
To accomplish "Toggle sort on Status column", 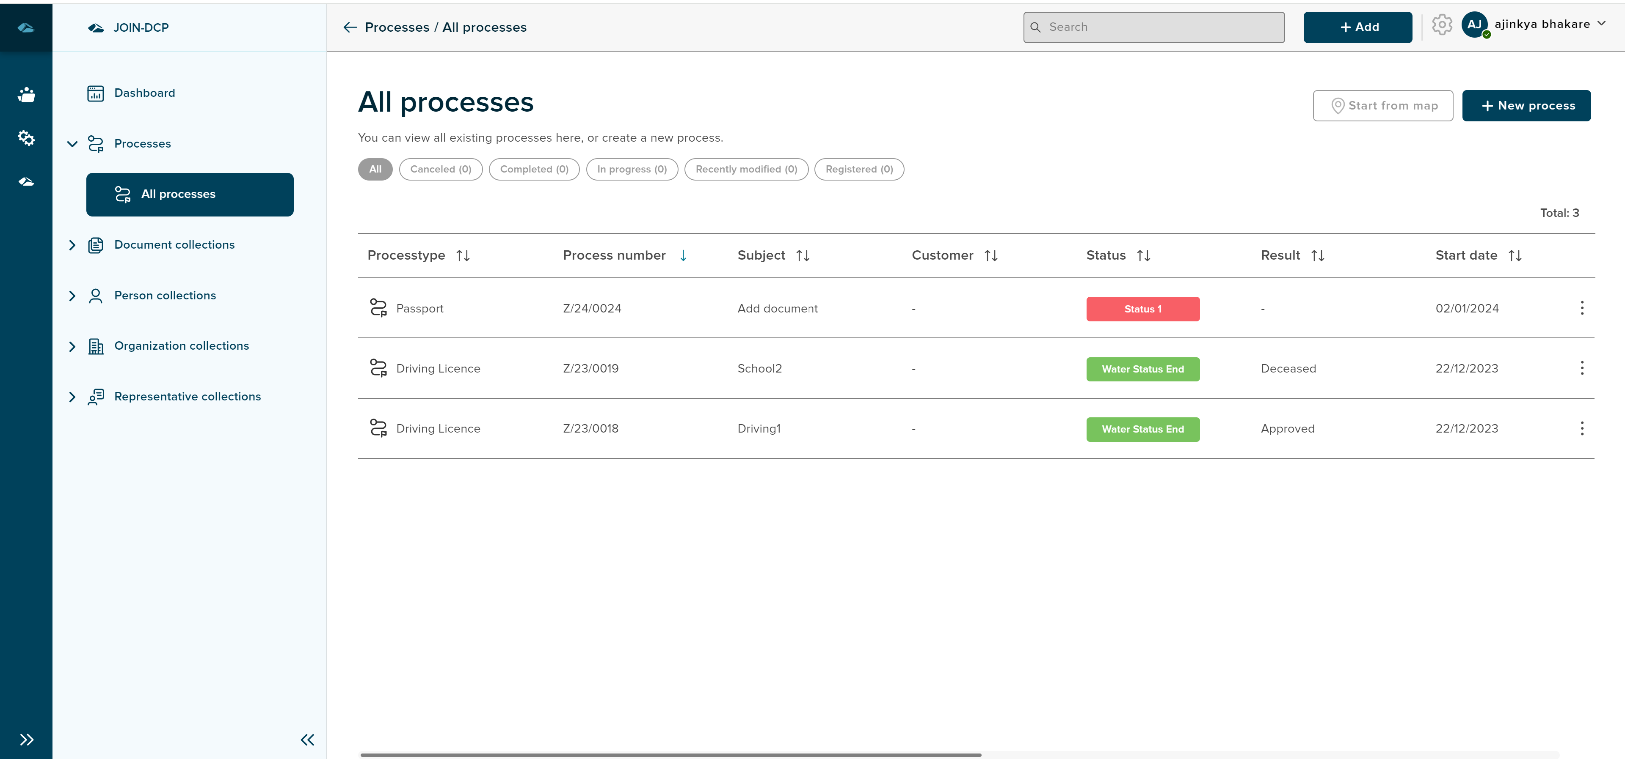I will [x=1143, y=255].
